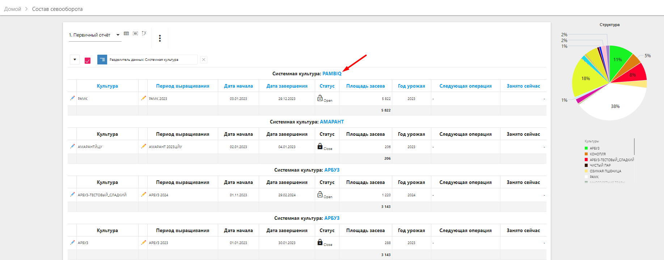Uncheck the pink data separator checkbox
This screenshot has height=260, width=664.
click(88, 60)
